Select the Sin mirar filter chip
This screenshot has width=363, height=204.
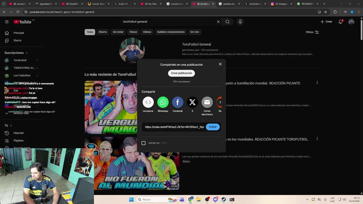tap(118, 32)
